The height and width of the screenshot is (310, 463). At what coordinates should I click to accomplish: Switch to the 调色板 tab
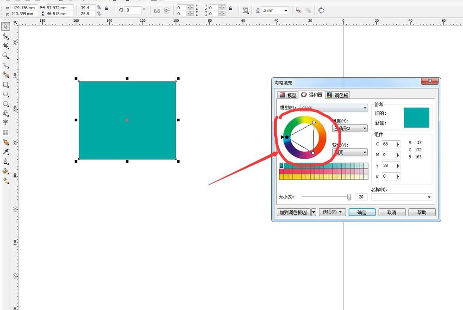[x=338, y=95]
